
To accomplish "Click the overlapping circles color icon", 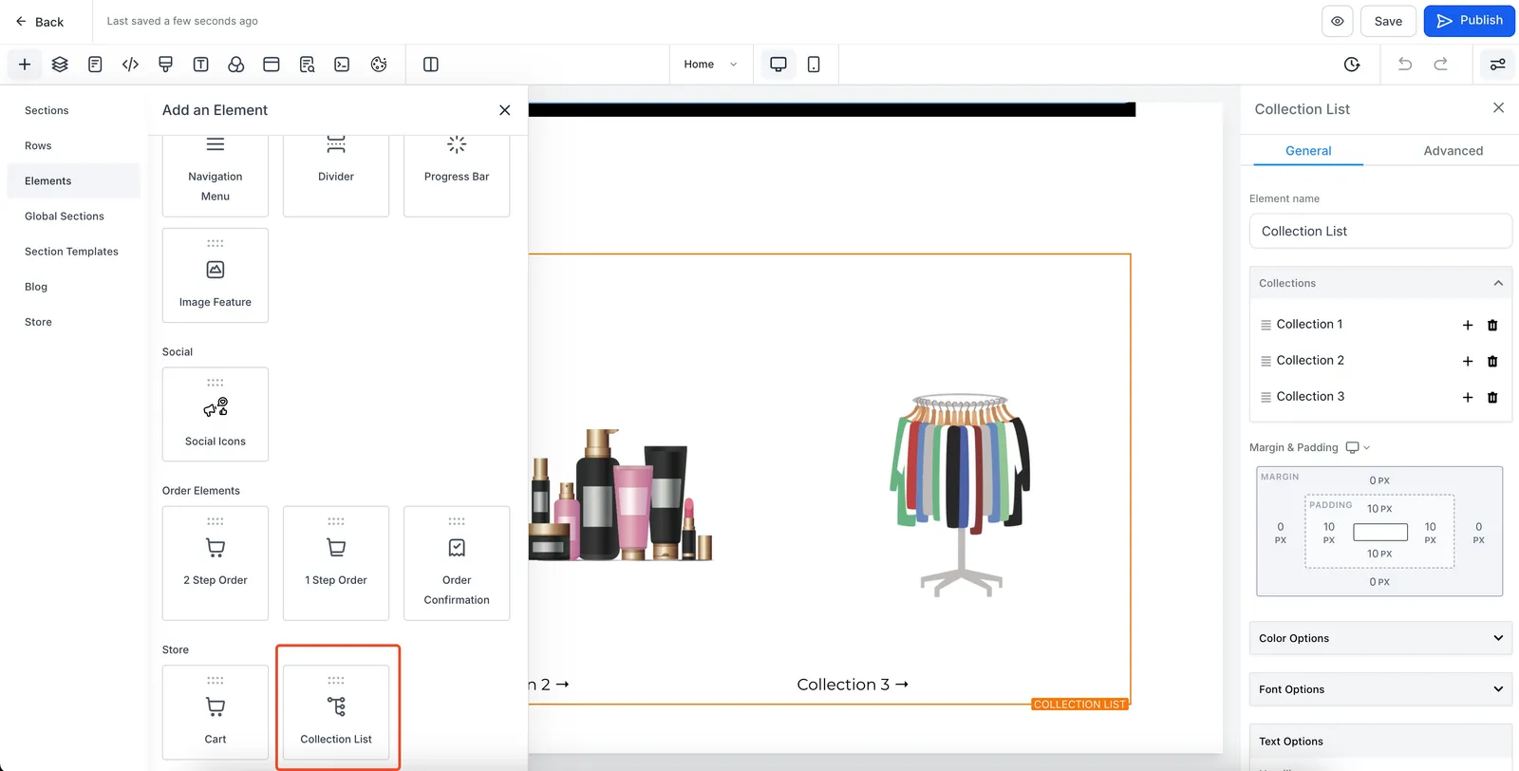I will coord(236,65).
